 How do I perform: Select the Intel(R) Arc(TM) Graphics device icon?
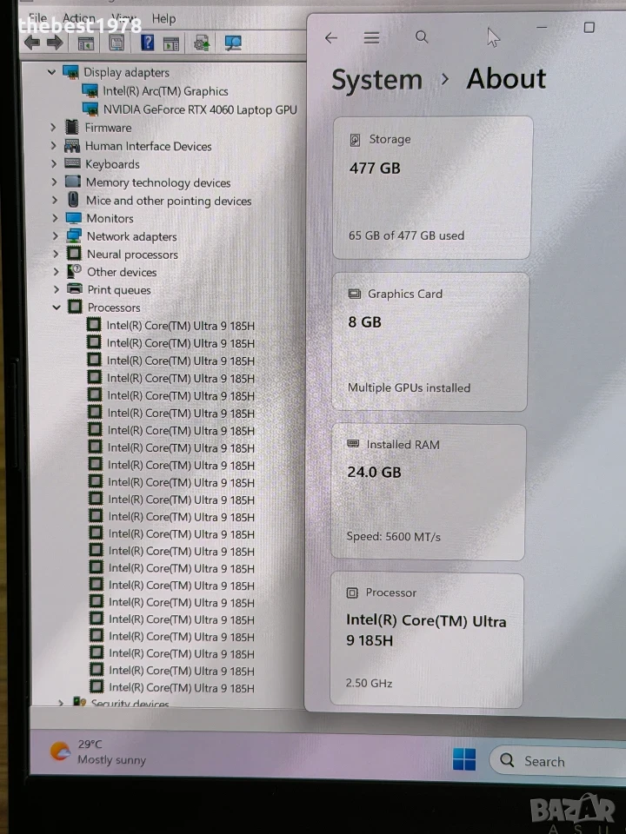click(x=90, y=90)
